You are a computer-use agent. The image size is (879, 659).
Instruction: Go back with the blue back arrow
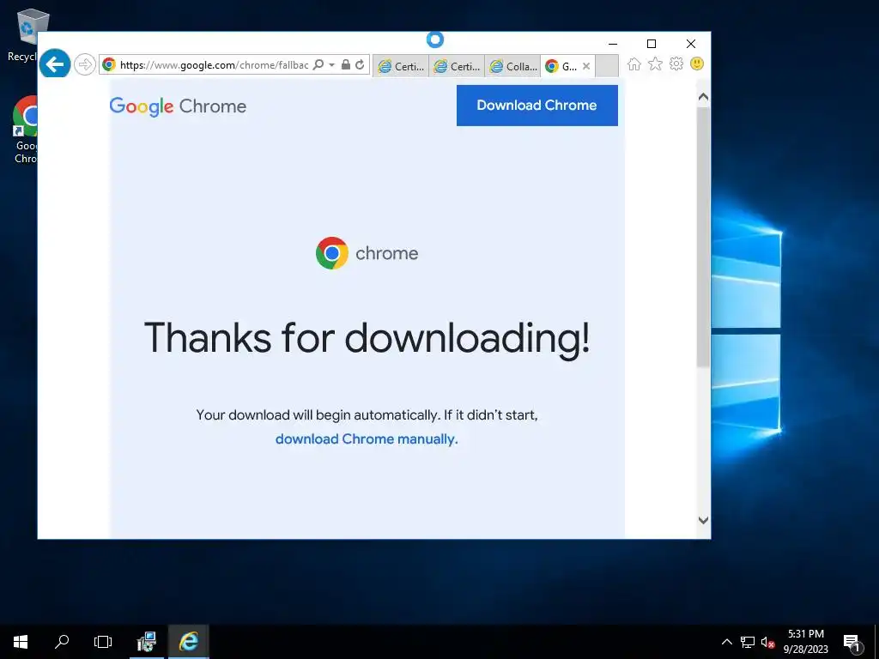(55, 64)
